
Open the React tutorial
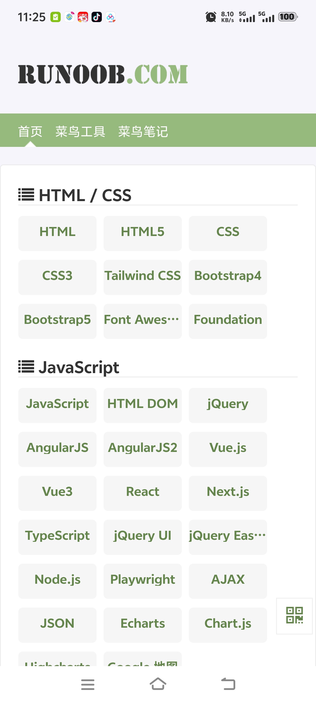click(143, 493)
